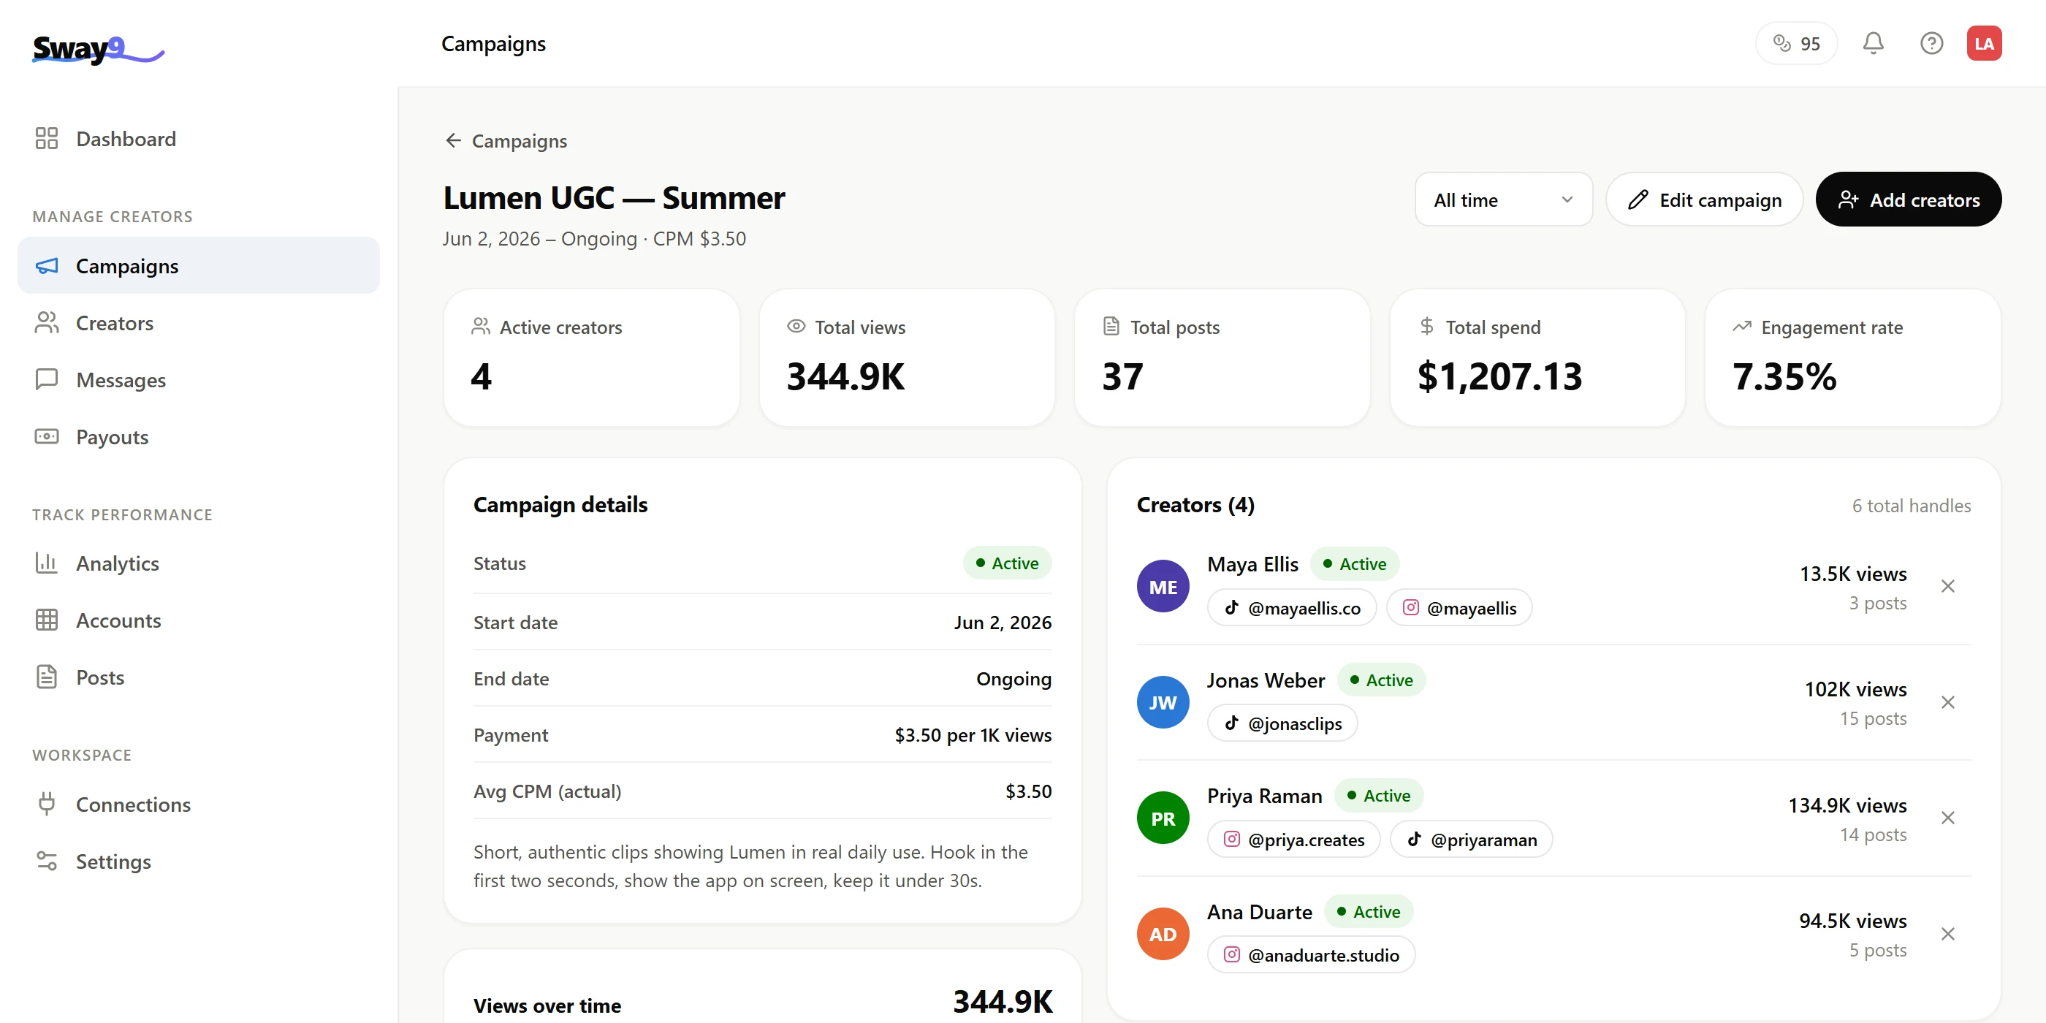Click the Ana Duarte name
Screen dimensions: 2046x1023
[x=1260, y=912]
